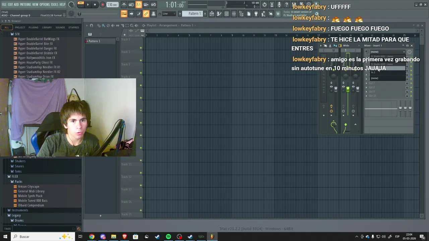This screenshot has width=429, height=241.
Task: Open Google Chrome from the taskbar
Action: pos(91,237)
